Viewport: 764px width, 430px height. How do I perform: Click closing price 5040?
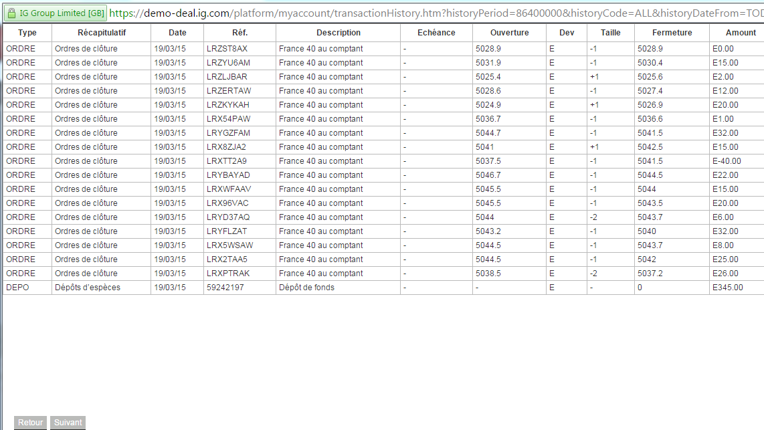(646, 231)
